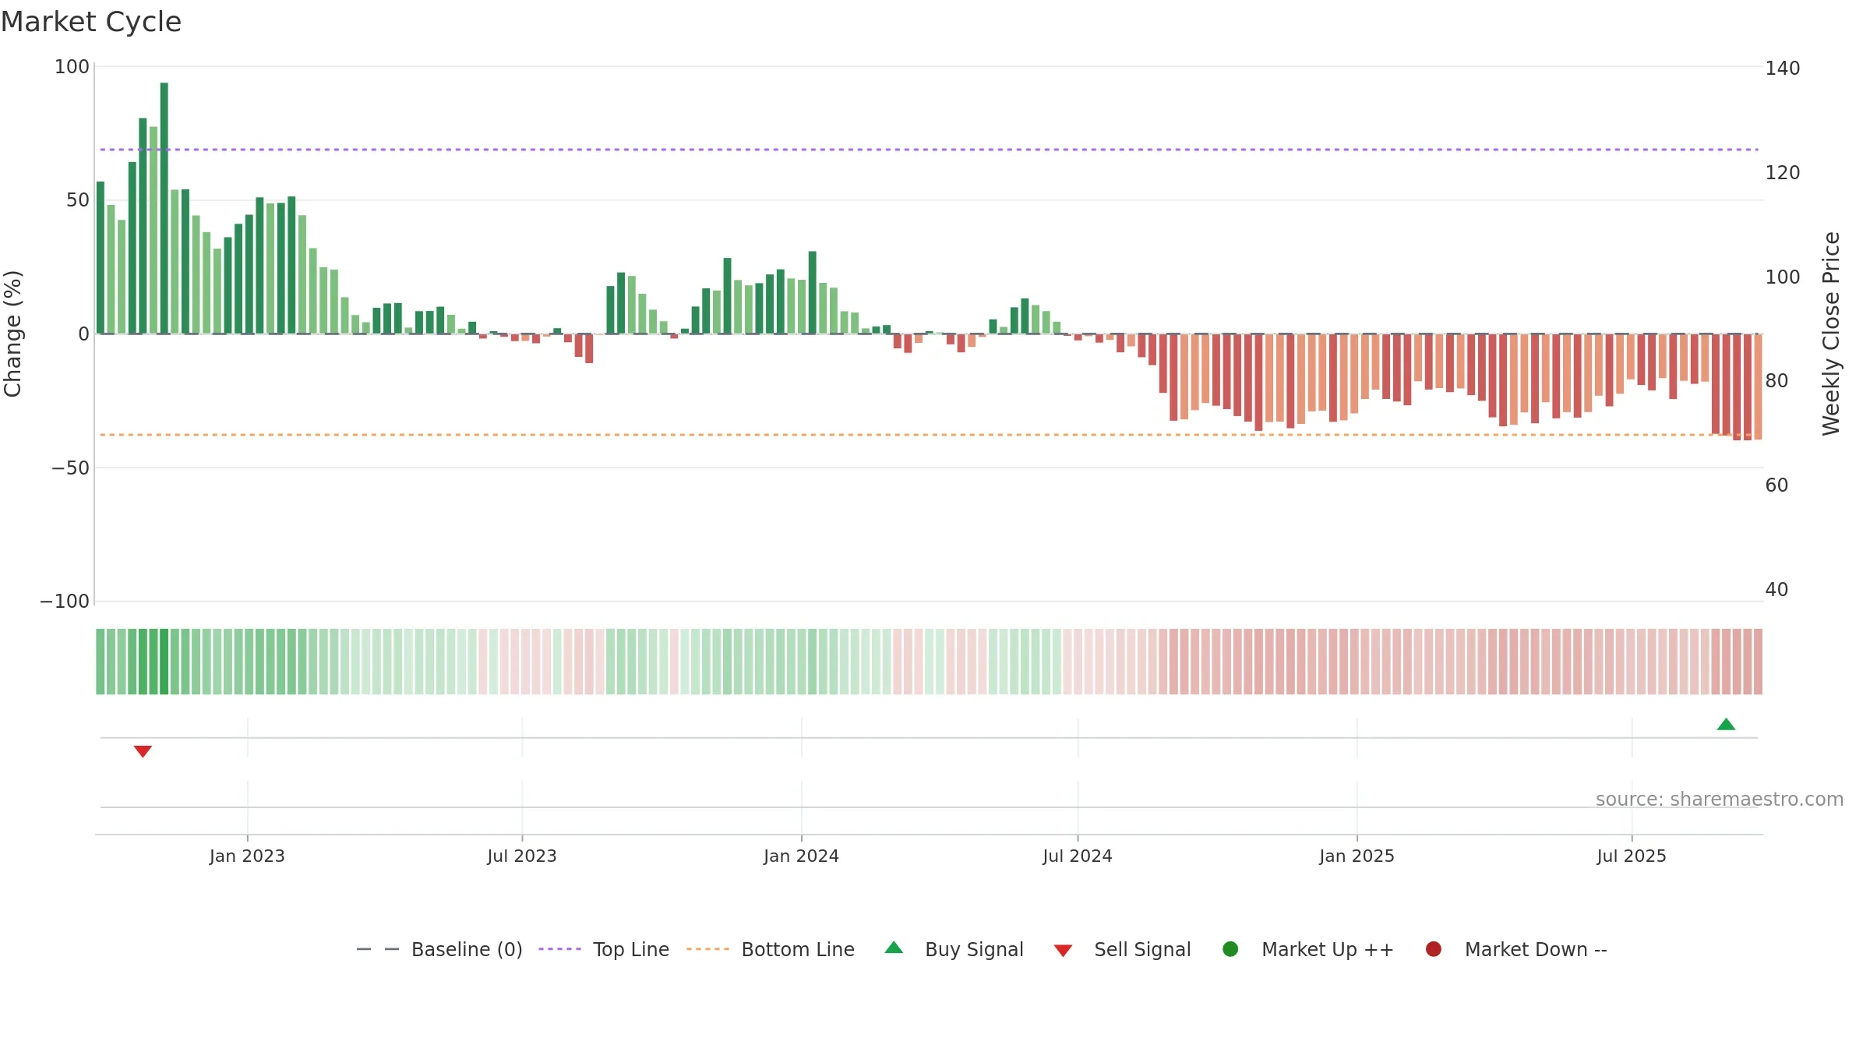This screenshot has width=1870, height=1052.
Task: Click the Weekly Close Price axis title
Action: pyautogui.click(x=1831, y=334)
